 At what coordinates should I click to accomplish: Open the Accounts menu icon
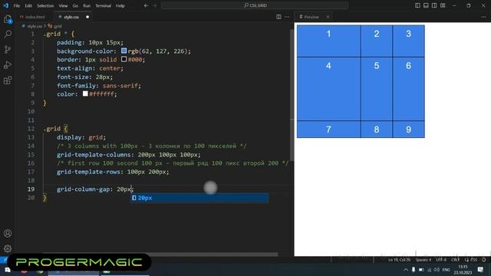8,233
